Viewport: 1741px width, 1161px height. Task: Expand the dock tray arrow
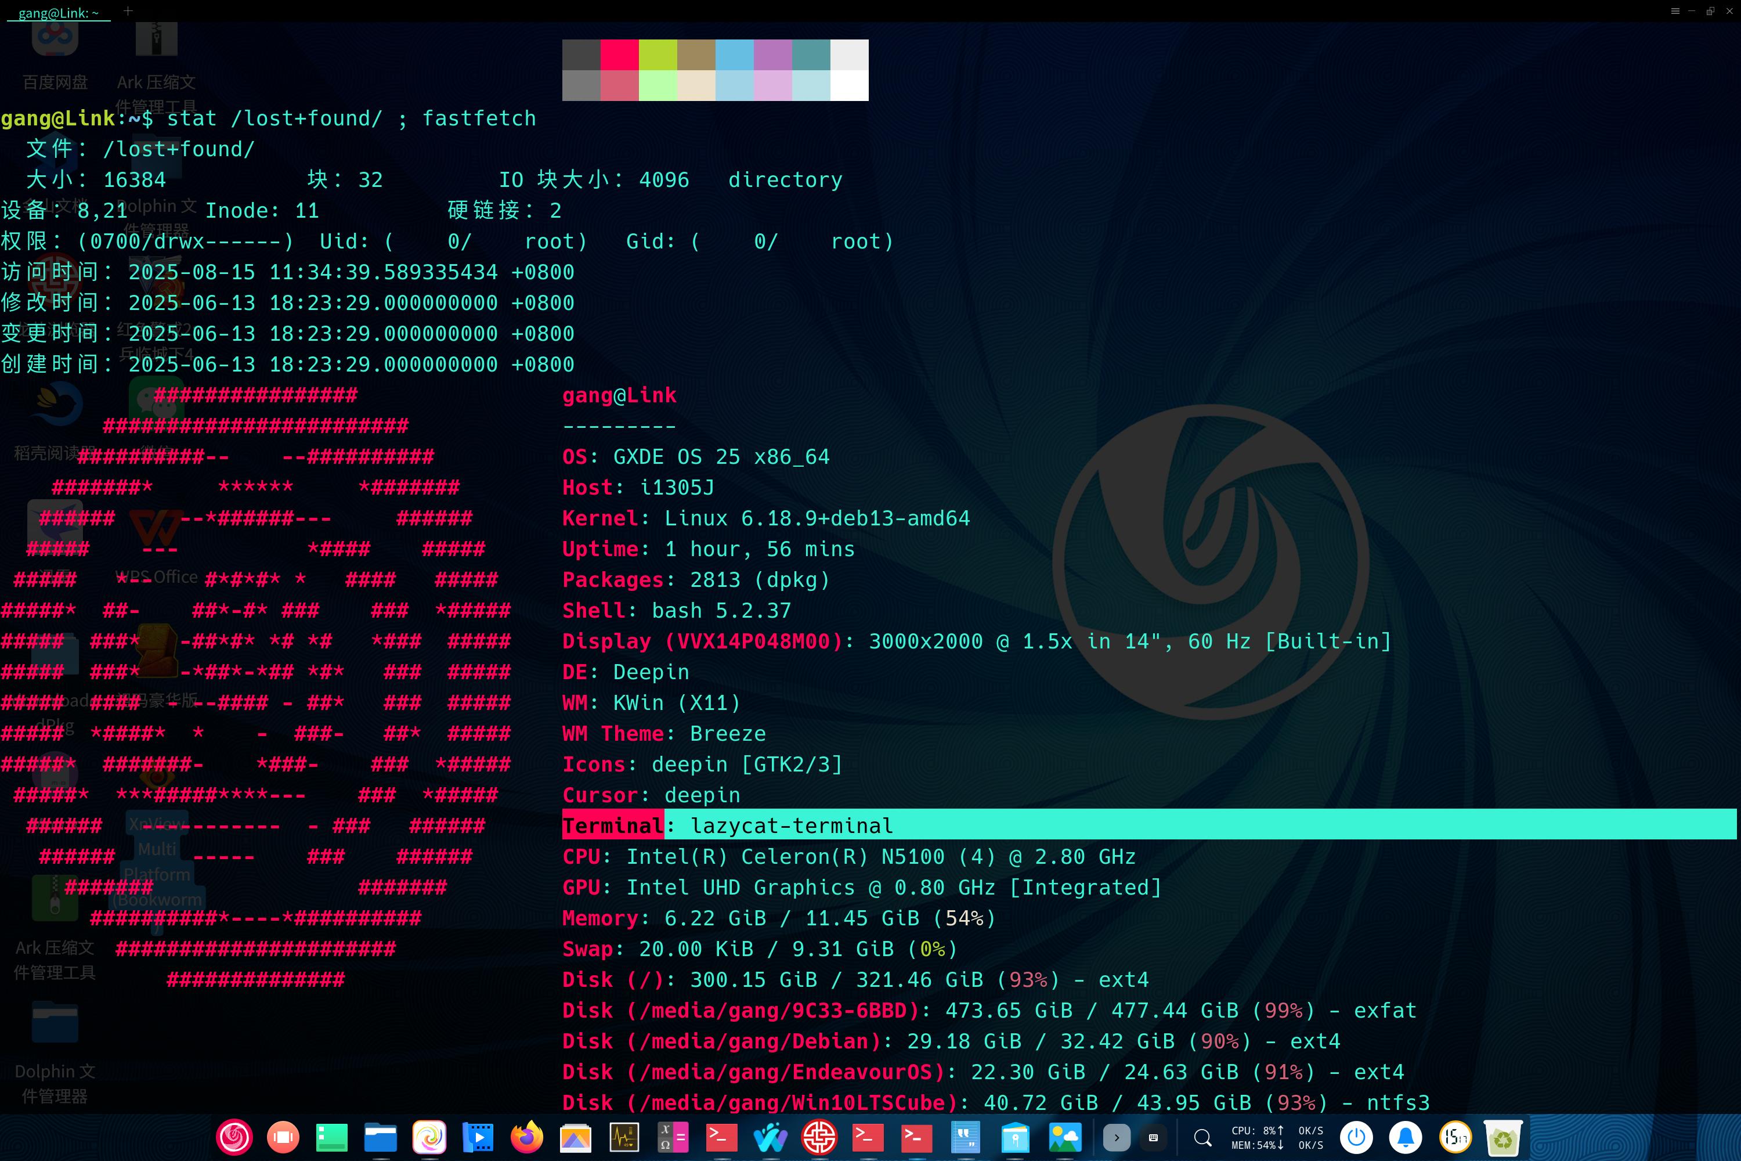1116,1137
